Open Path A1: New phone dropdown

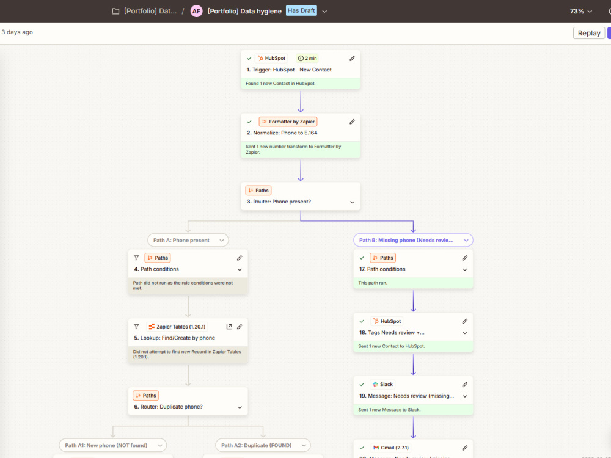pos(112,445)
